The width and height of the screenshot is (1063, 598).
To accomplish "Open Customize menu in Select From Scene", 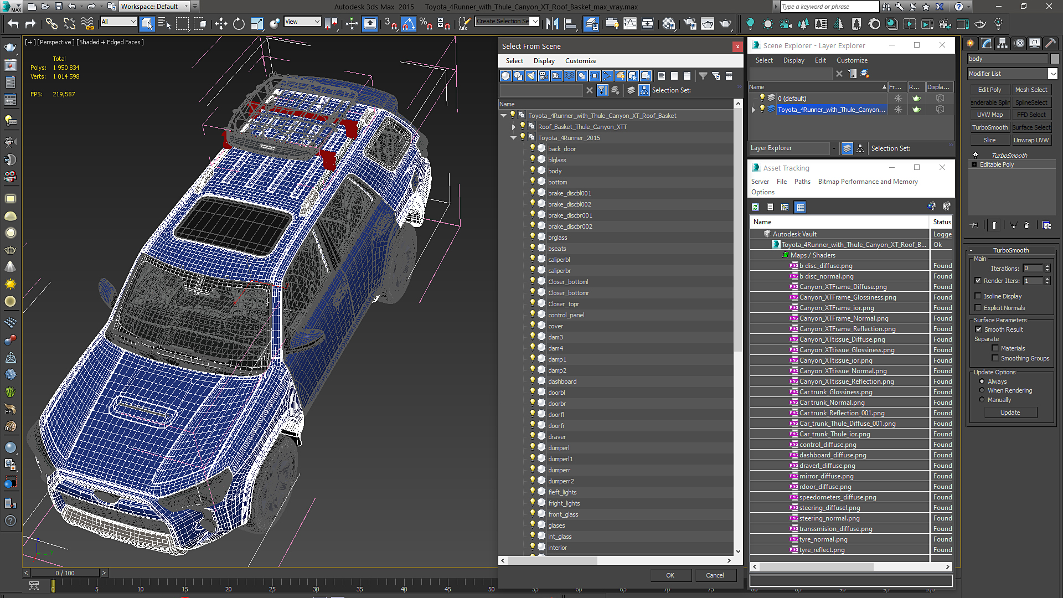I will (580, 61).
